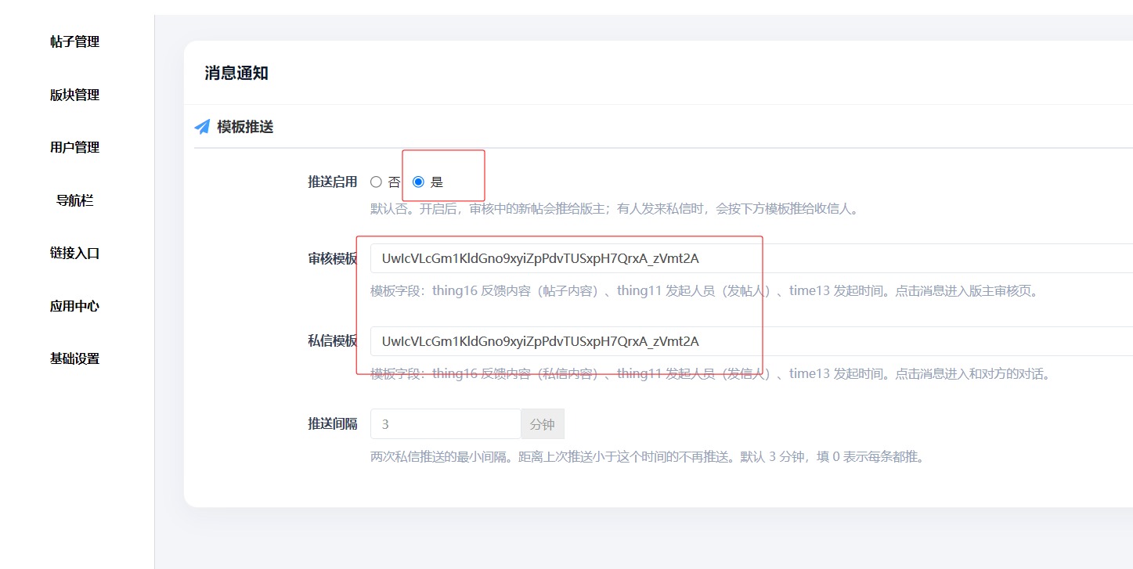
Task: Click the help text starting 两次私信推送的最小间隔
Action: pos(648,457)
